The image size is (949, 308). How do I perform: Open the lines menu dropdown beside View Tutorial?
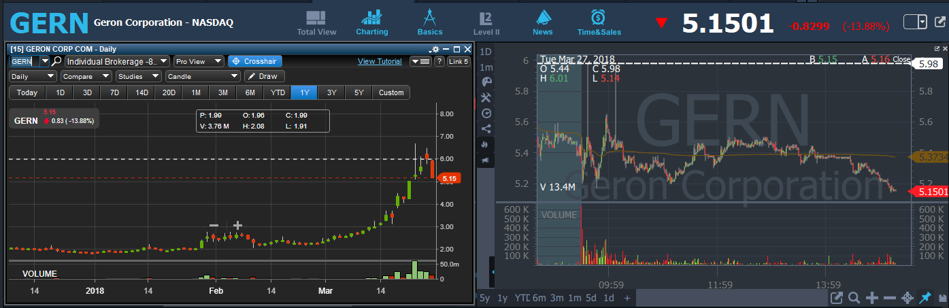420,61
